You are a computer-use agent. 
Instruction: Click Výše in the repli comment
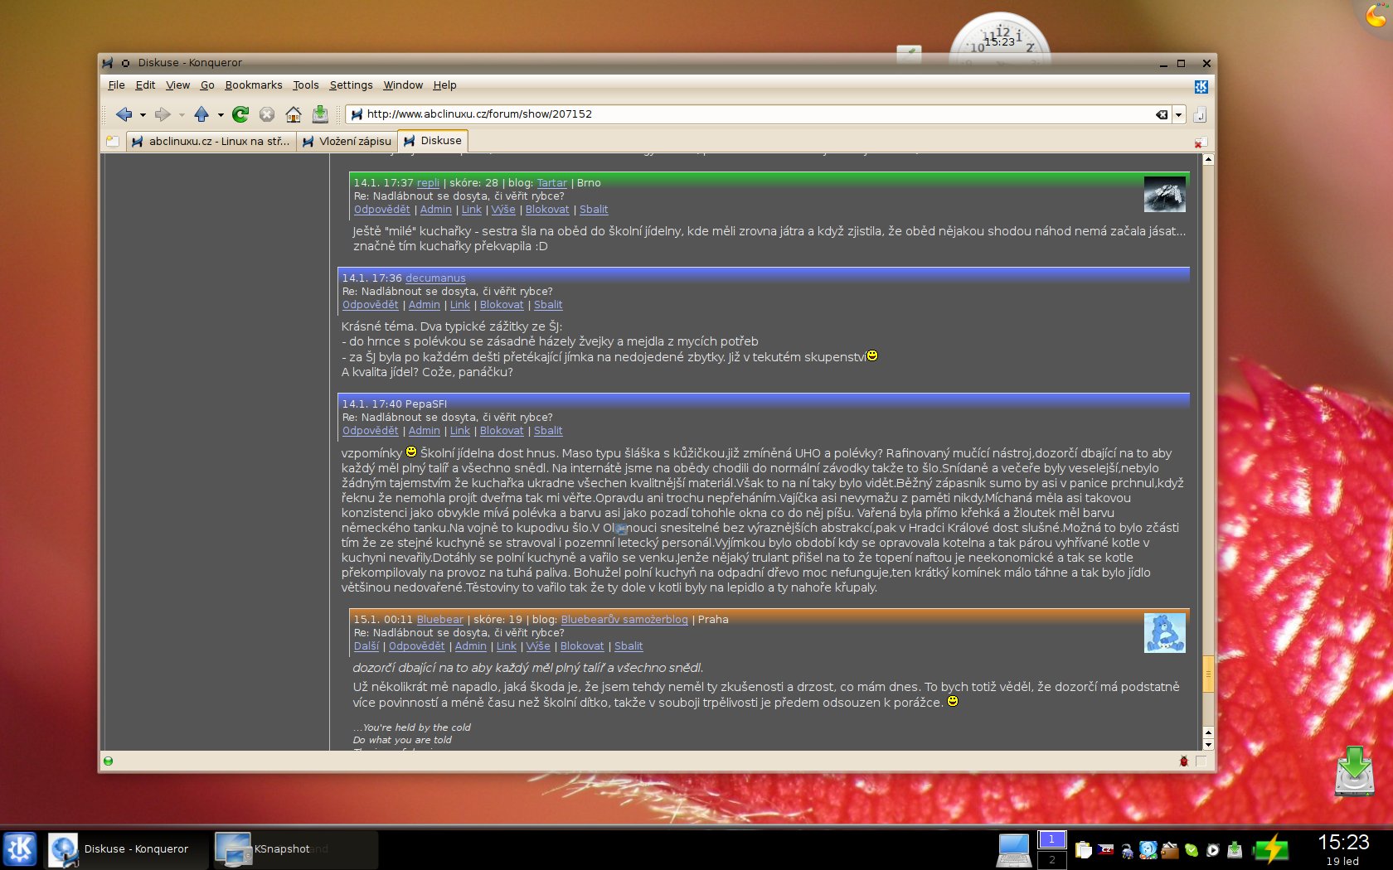tap(503, 210)
